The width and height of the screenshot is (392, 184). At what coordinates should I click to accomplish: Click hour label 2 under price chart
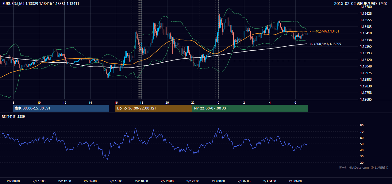pos(244,102)
